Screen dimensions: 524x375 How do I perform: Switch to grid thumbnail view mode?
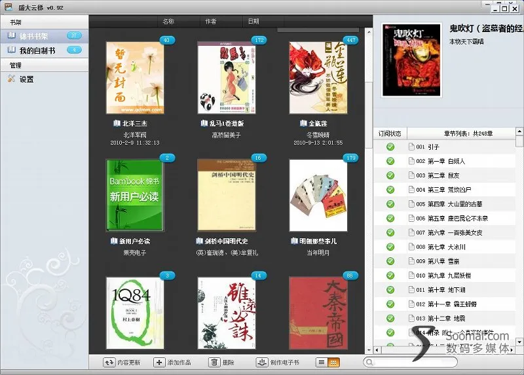(333, 363)
